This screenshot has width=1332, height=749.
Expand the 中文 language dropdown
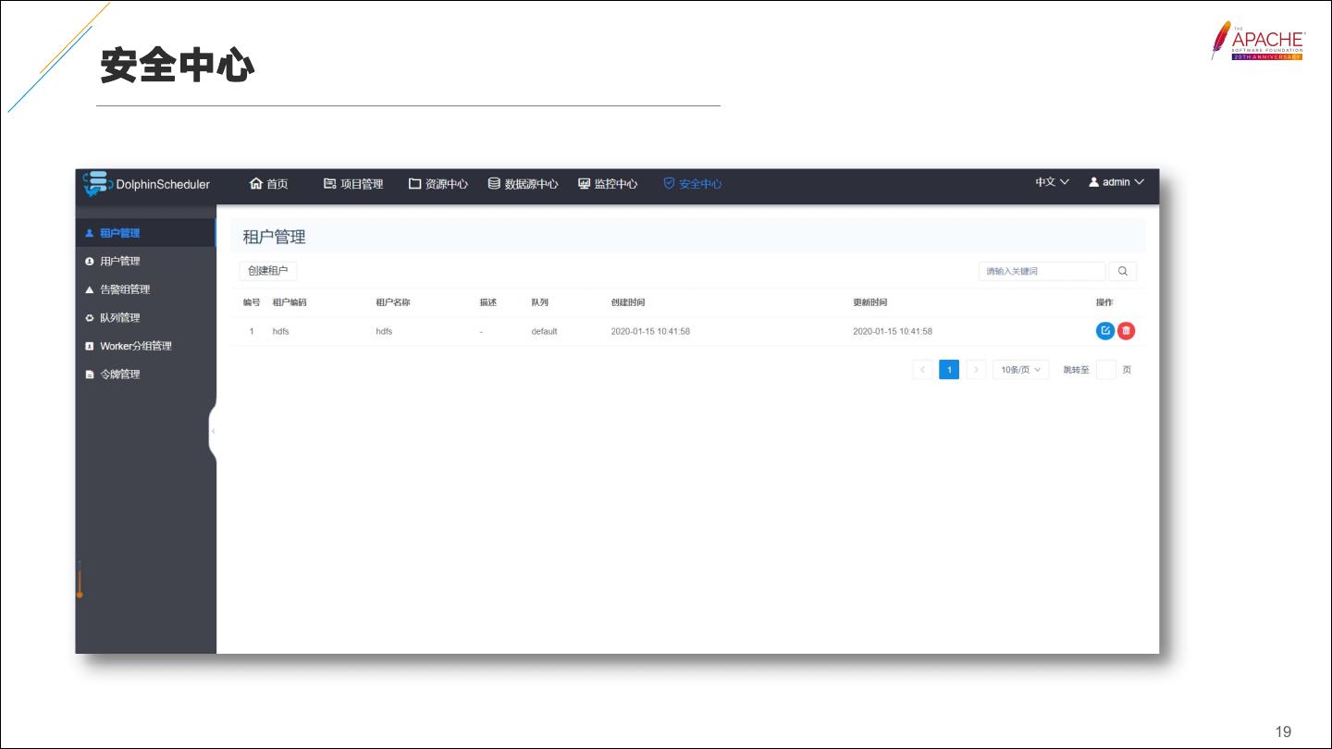[1052, 182]
